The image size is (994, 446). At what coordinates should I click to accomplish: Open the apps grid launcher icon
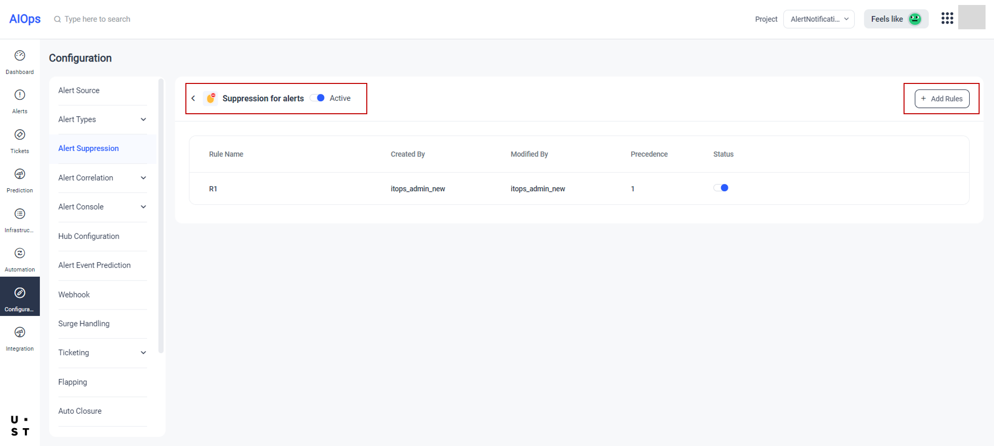pos(947,19)
